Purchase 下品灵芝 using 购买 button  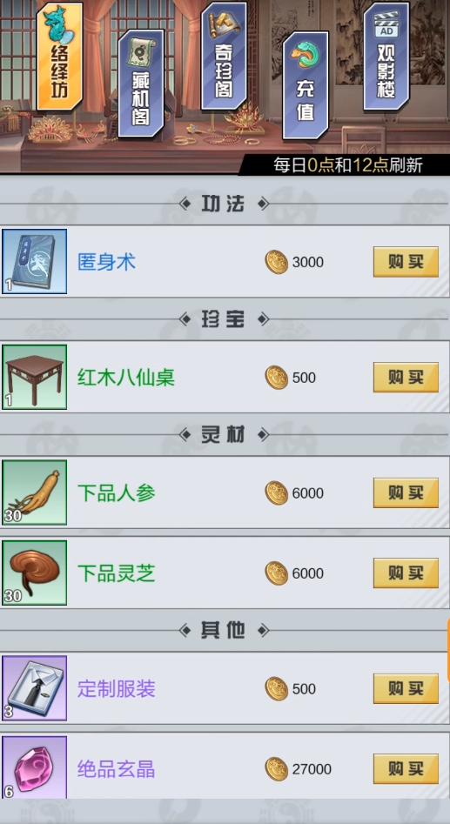tap(406, 573)
